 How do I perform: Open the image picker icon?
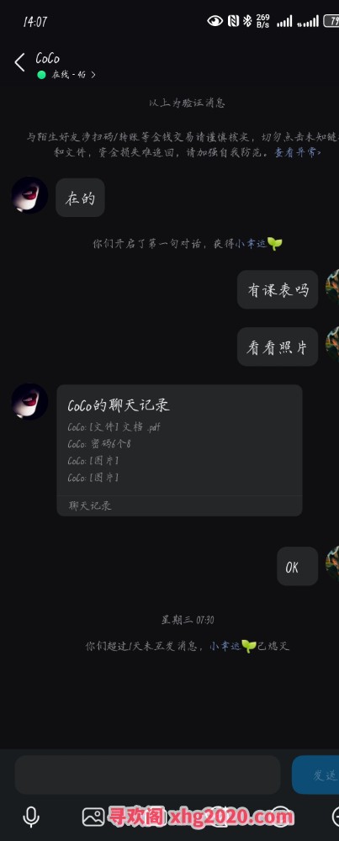pos(93,817)
